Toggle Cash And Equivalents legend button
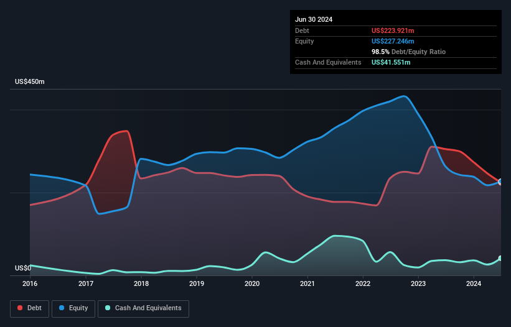Image resolution: width=511 pixels, height=327 pixels. click(143, 308)
